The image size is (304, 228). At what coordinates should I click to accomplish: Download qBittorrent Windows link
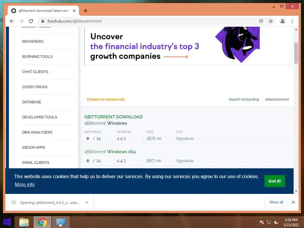click(x=105, y=123)
